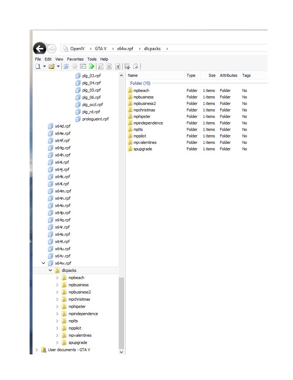The image size is (293, 380).
Task: Open the View menu
Action: click(x=59, y=59)
